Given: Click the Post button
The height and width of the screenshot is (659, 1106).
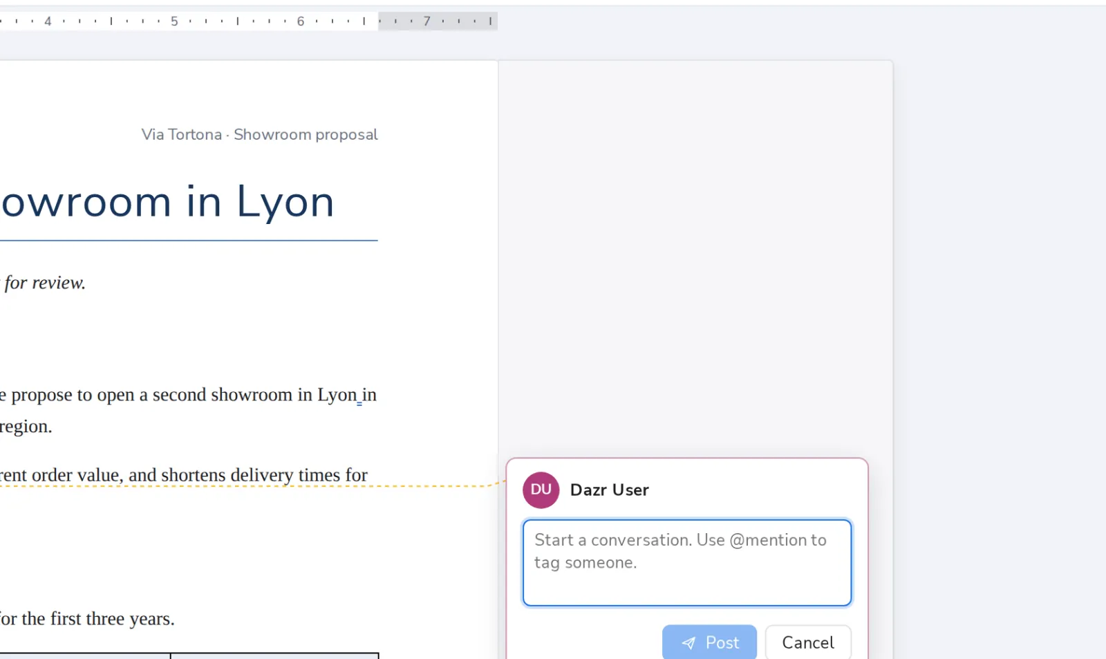Looking at the screenshot, I should click(709, 642).
